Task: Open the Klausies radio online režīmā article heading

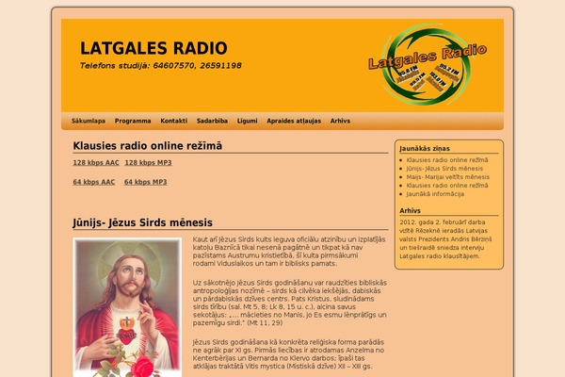Action: coord(148,146)
